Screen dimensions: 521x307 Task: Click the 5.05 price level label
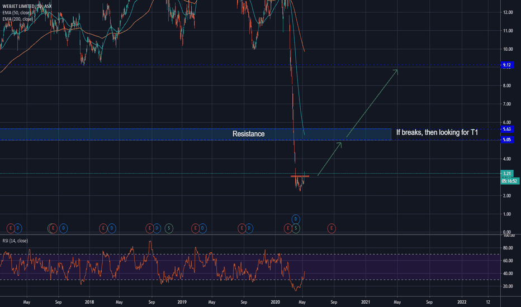506,140
